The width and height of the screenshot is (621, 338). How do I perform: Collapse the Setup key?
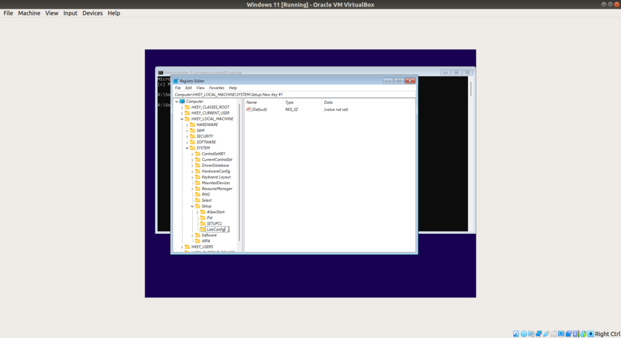coord(192,206)
